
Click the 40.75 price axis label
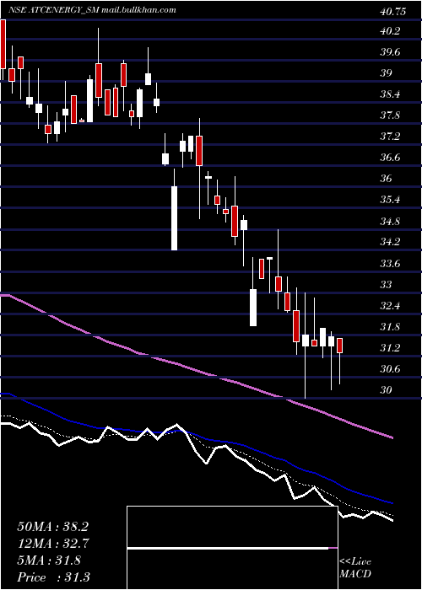pos(393,12)
